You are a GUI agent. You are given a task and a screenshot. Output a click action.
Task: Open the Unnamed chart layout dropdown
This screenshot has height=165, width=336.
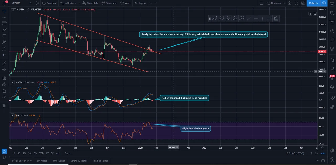pos(276,3)
